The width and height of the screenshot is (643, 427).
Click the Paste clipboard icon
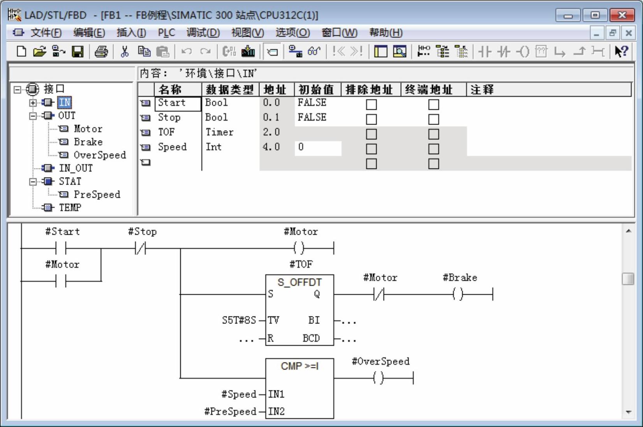(162, 51)
